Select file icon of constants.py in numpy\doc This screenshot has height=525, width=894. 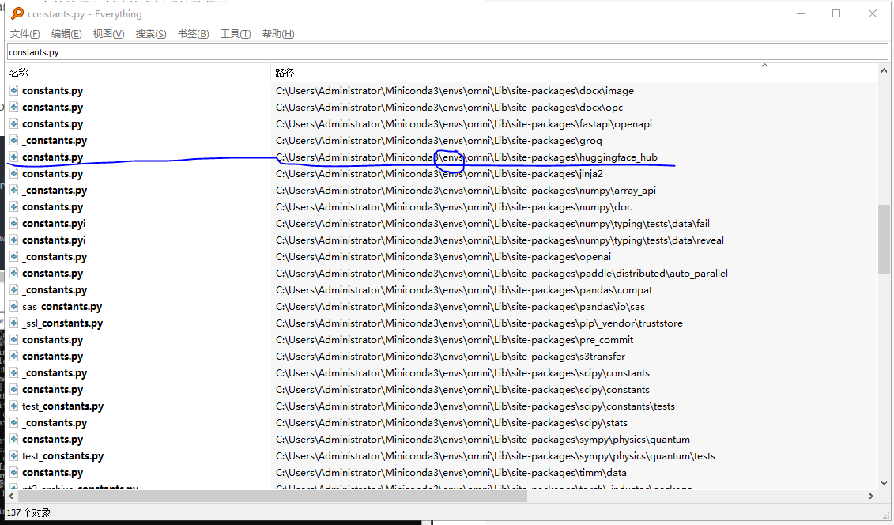point(13,206)
